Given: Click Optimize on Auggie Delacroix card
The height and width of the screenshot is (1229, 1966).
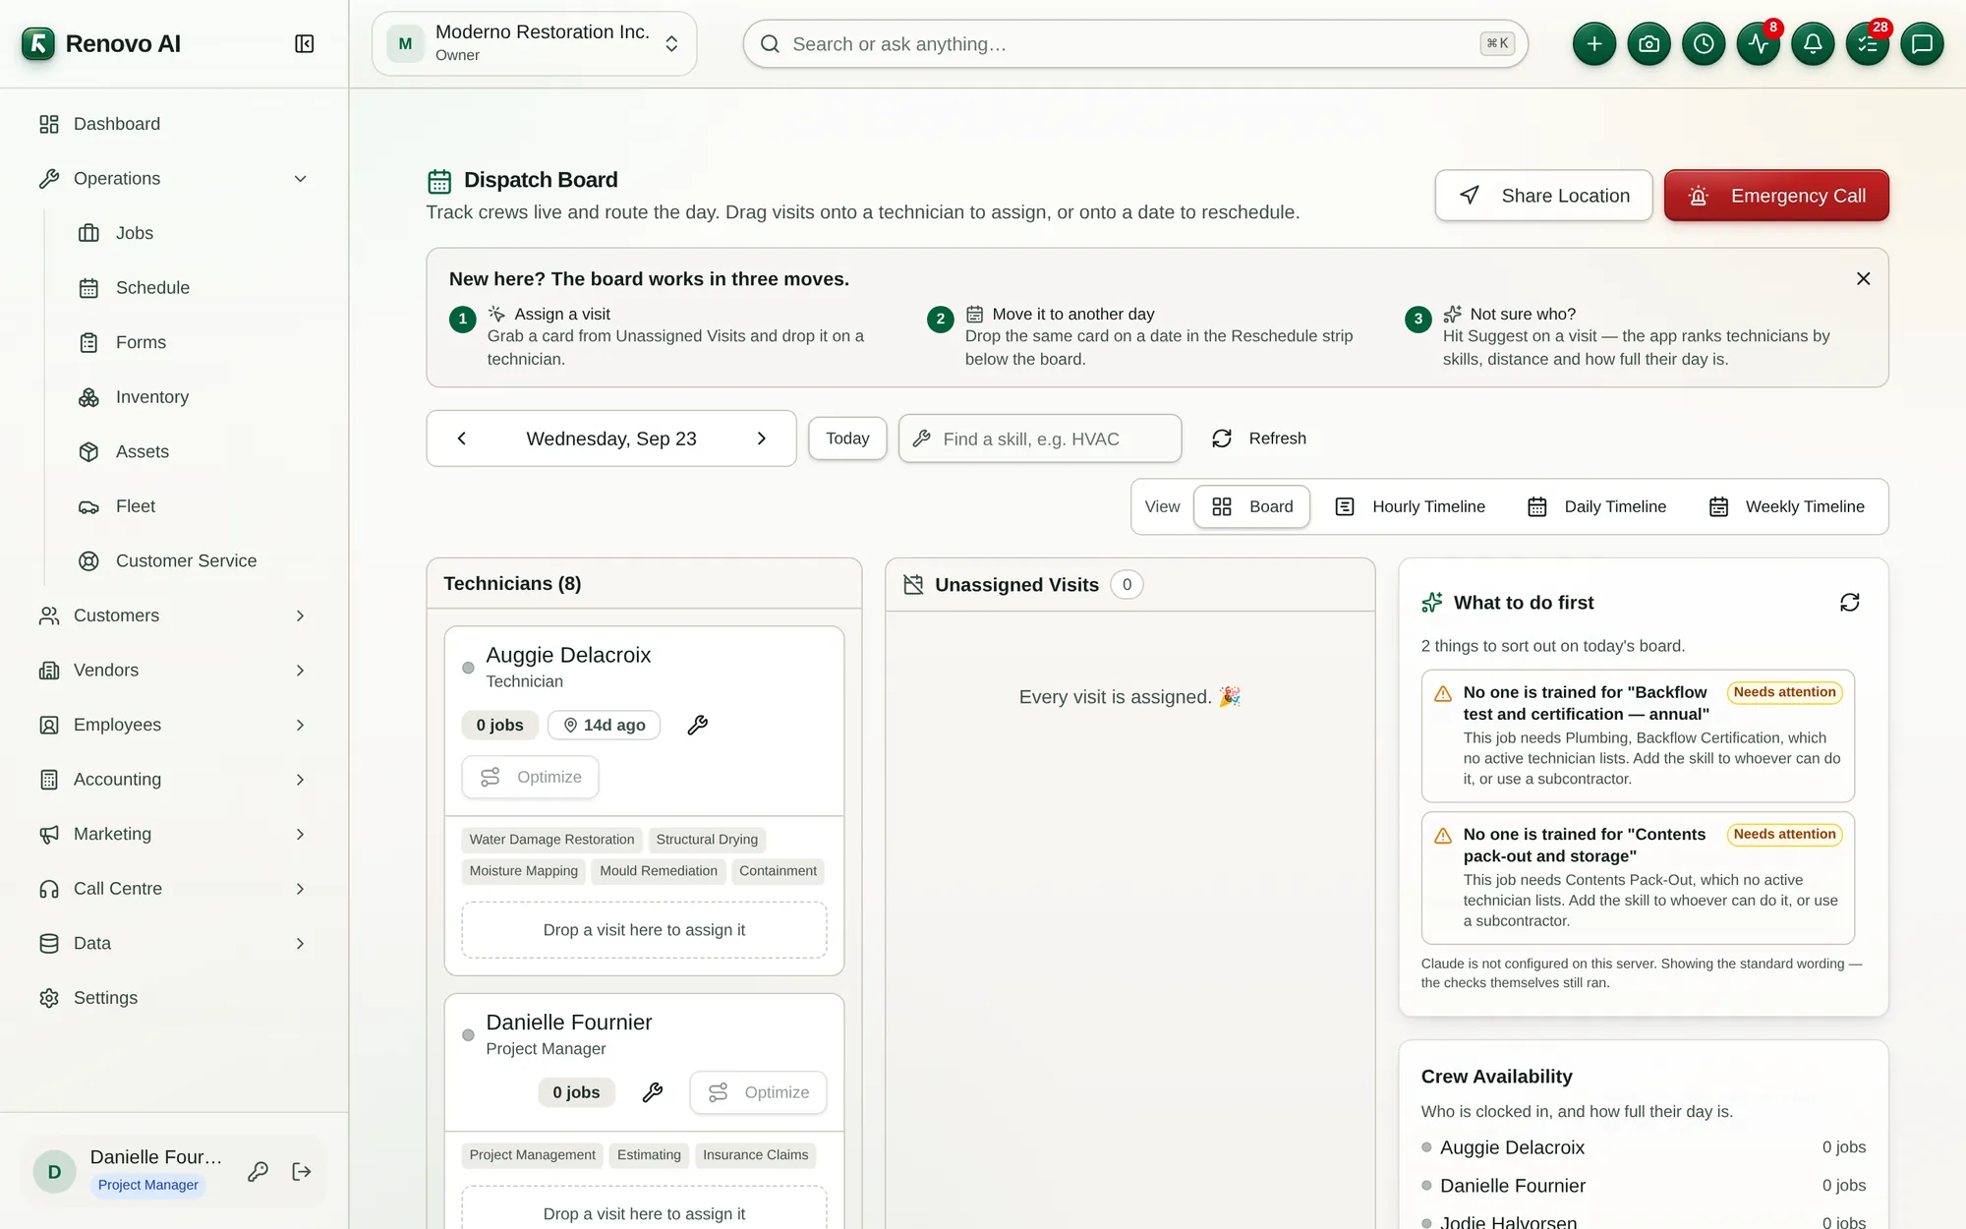Looking at the screenshot, I should (x=530, y=777).
